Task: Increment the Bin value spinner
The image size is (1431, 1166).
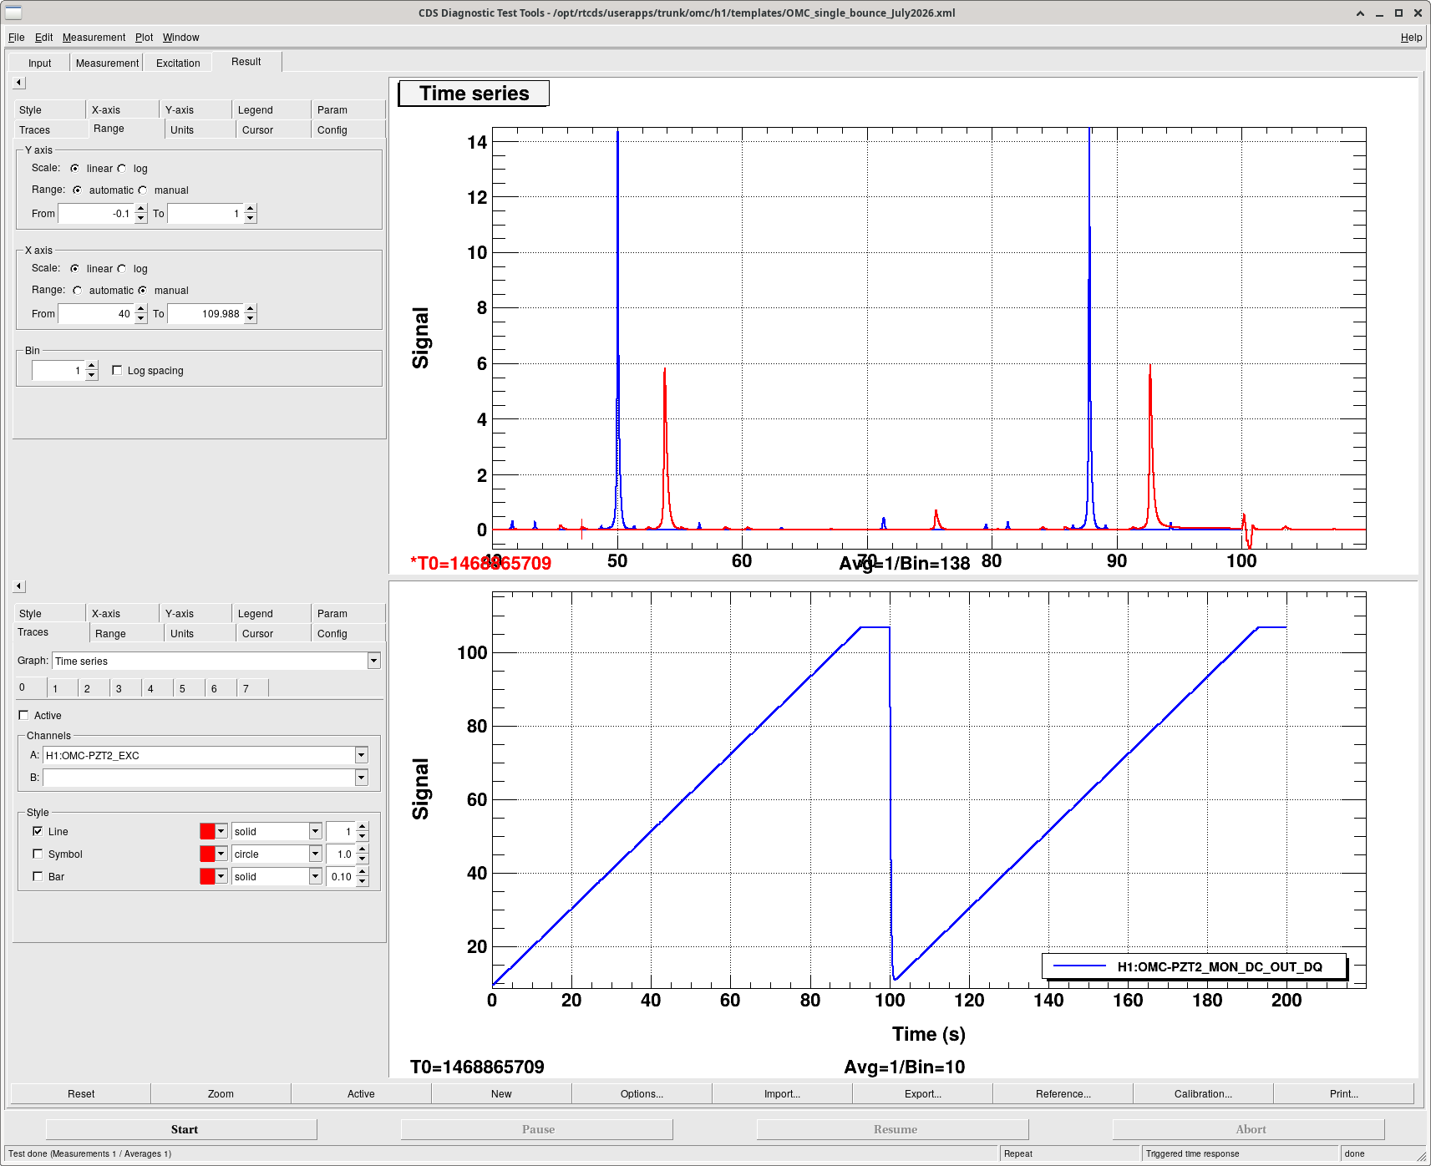Action: pyautogui.click(x=92, y=366)
